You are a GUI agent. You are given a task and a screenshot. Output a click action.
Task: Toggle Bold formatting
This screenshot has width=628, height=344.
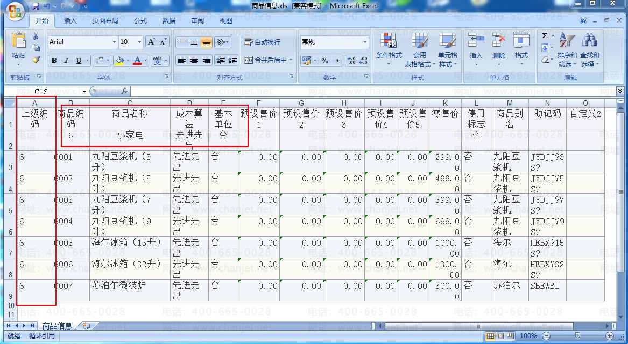click(x=54, y=61)
